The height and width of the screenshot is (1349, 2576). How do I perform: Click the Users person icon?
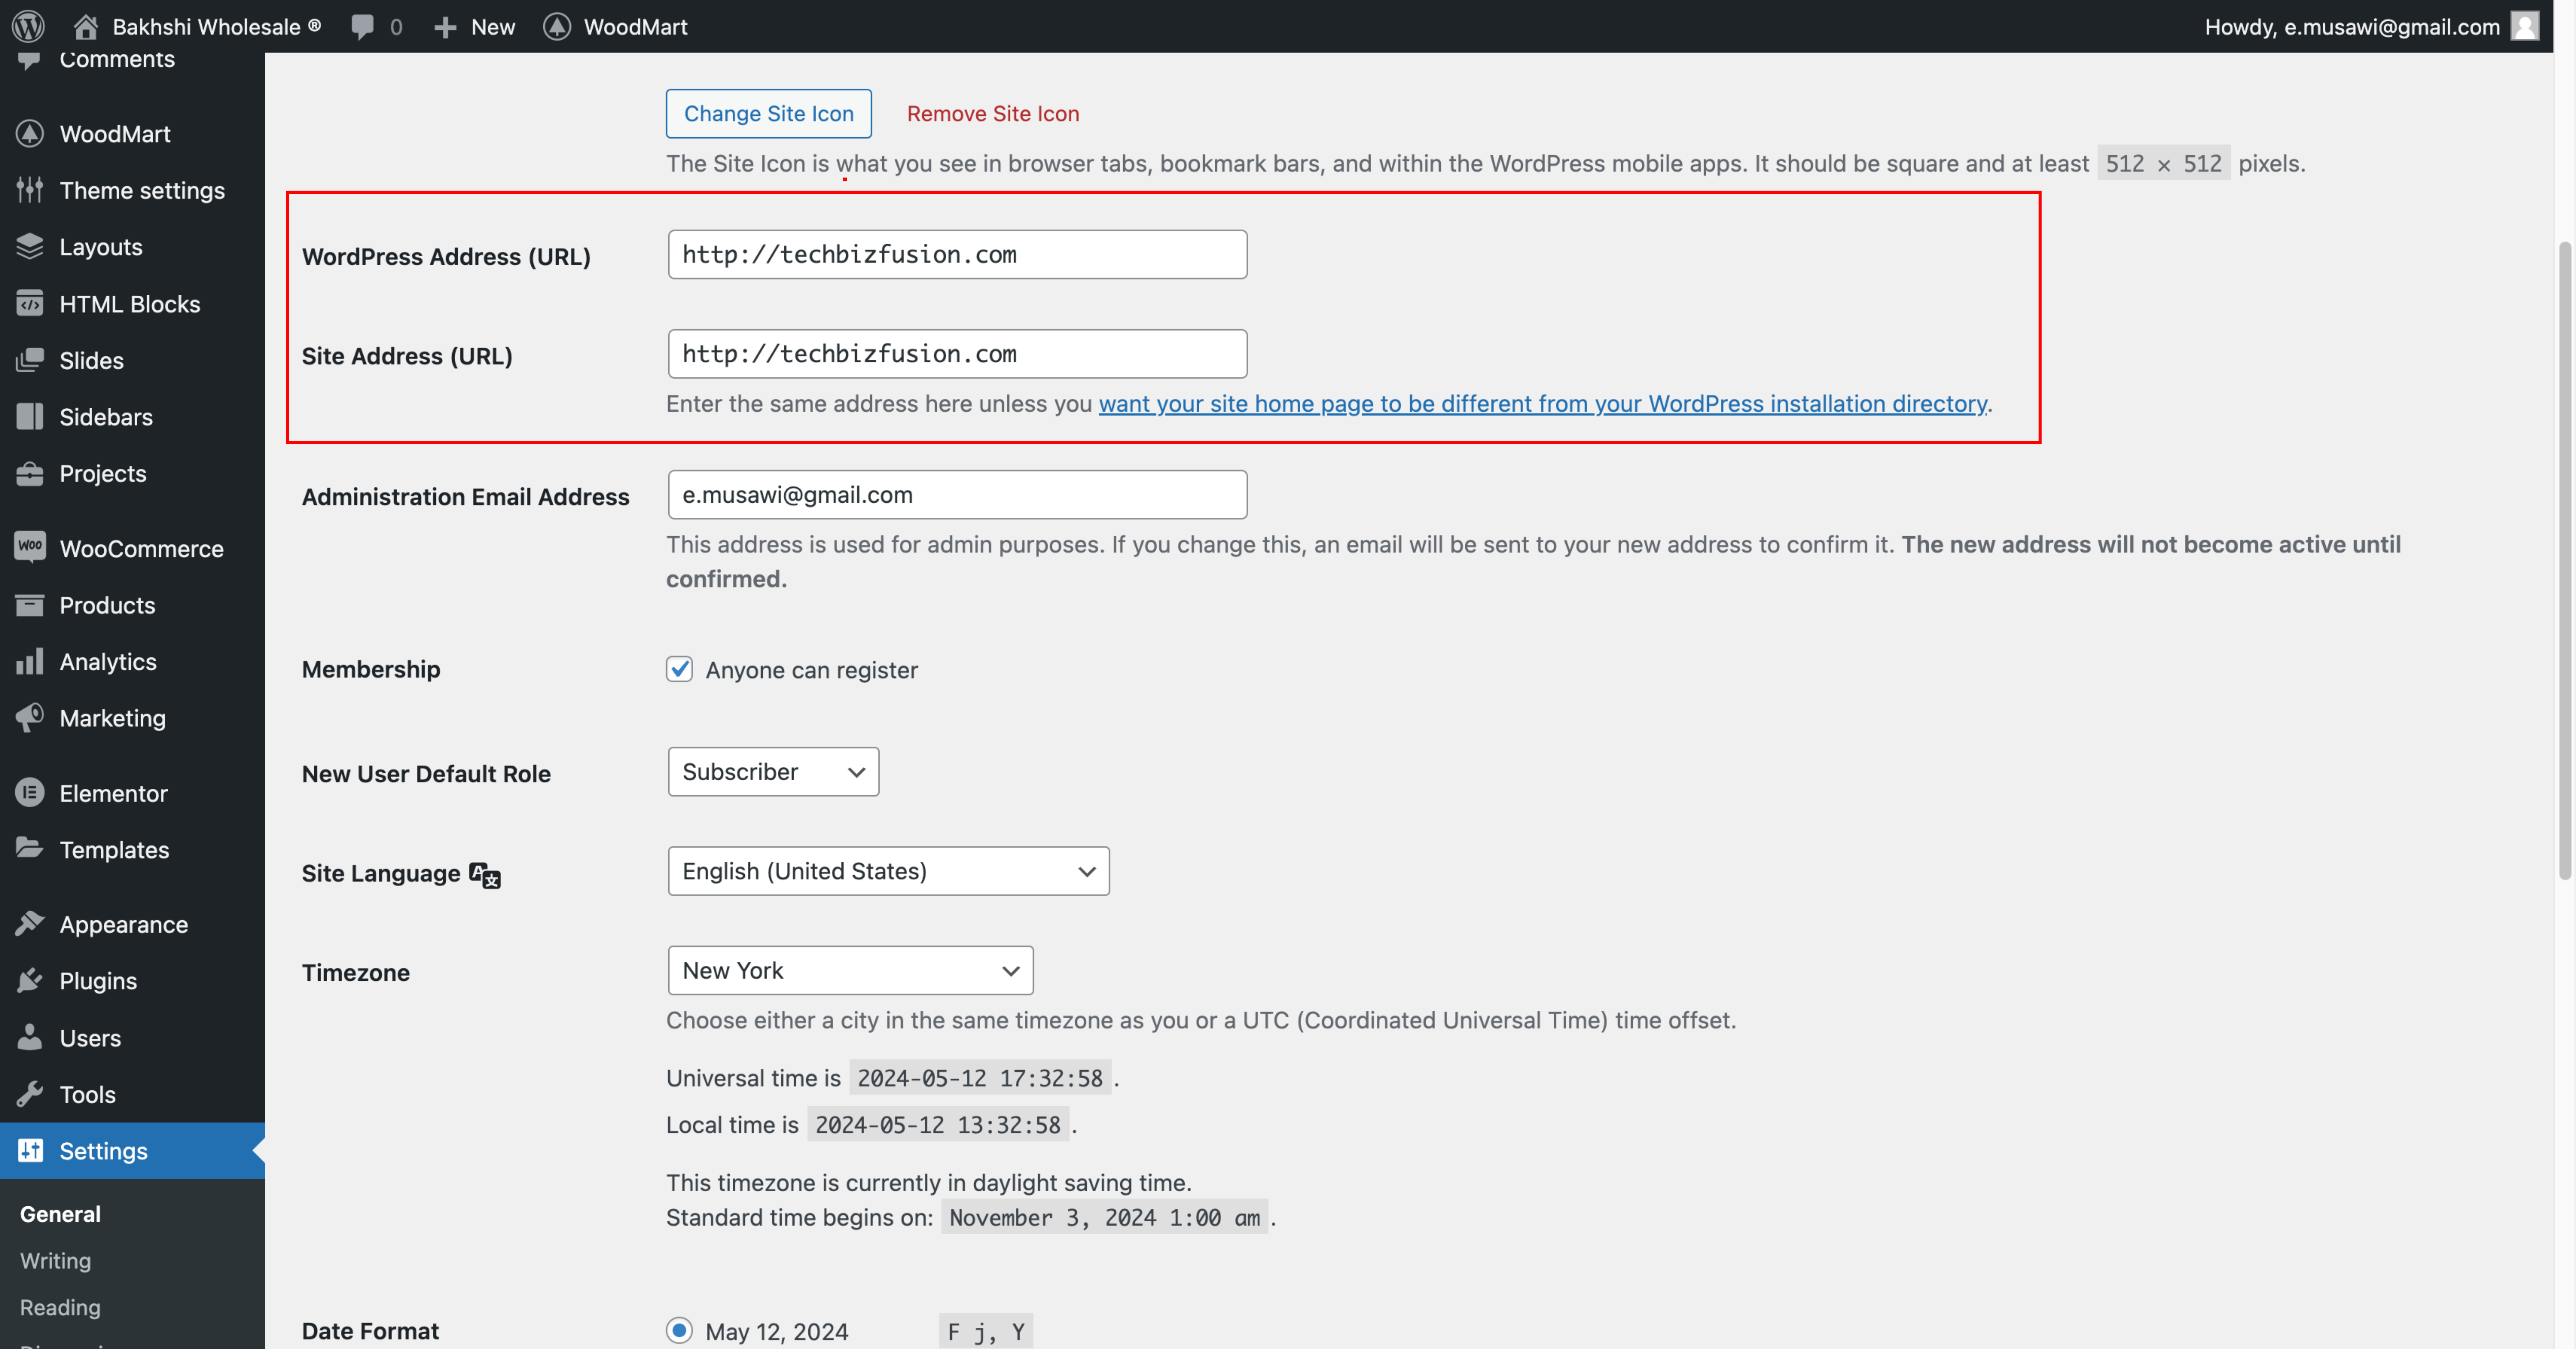(30, 1037)
